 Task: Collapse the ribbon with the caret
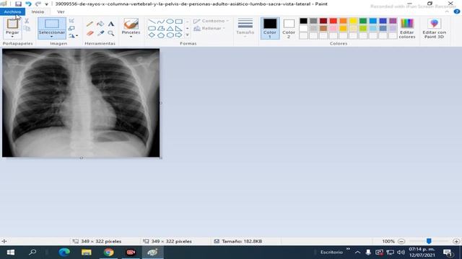click(447, 12)
